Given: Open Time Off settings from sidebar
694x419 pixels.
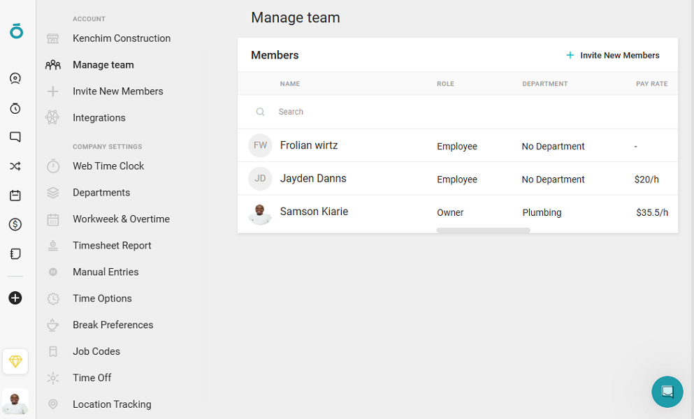Looking at the screenshot, I should click(x=91, y=378).
